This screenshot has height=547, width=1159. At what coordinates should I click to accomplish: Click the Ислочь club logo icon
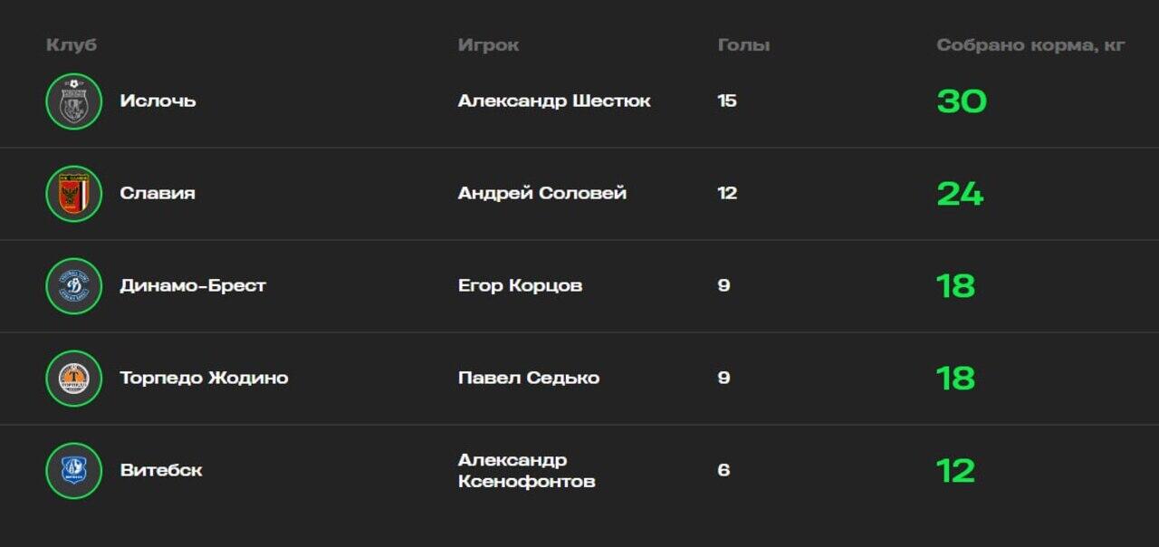(x=73, y=101)
